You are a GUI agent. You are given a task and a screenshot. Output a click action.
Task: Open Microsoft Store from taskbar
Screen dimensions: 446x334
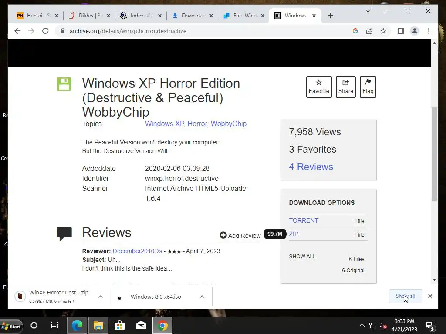pyautogui.click(x=119, y=325)
